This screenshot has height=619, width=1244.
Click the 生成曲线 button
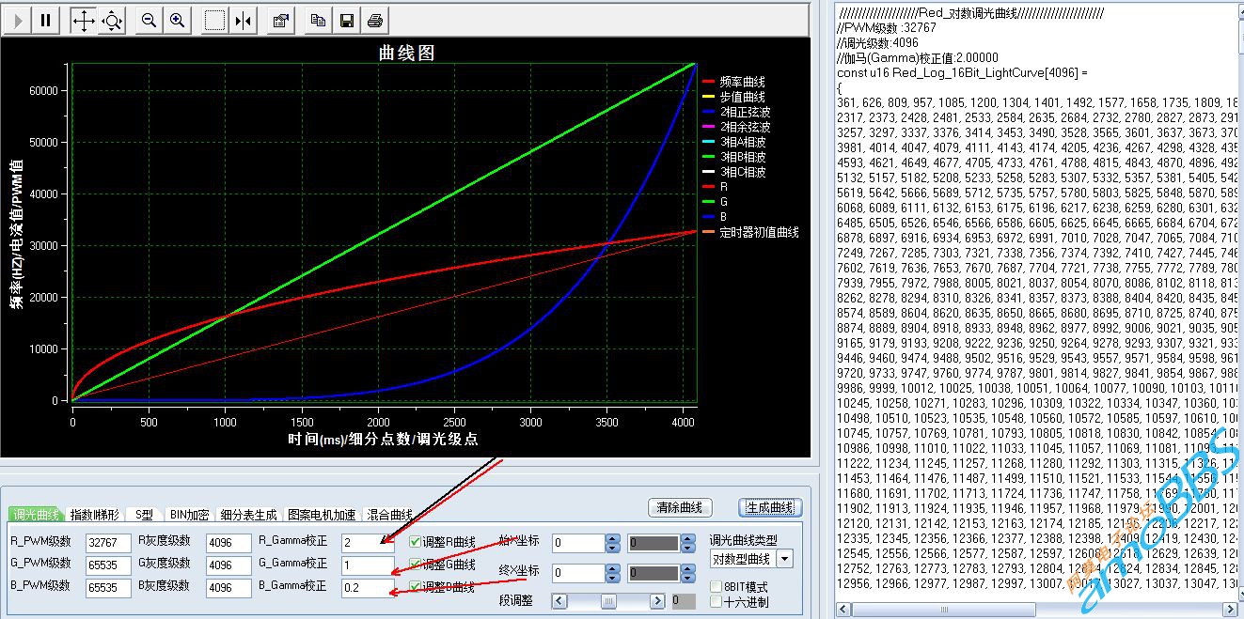click(770, 507)
